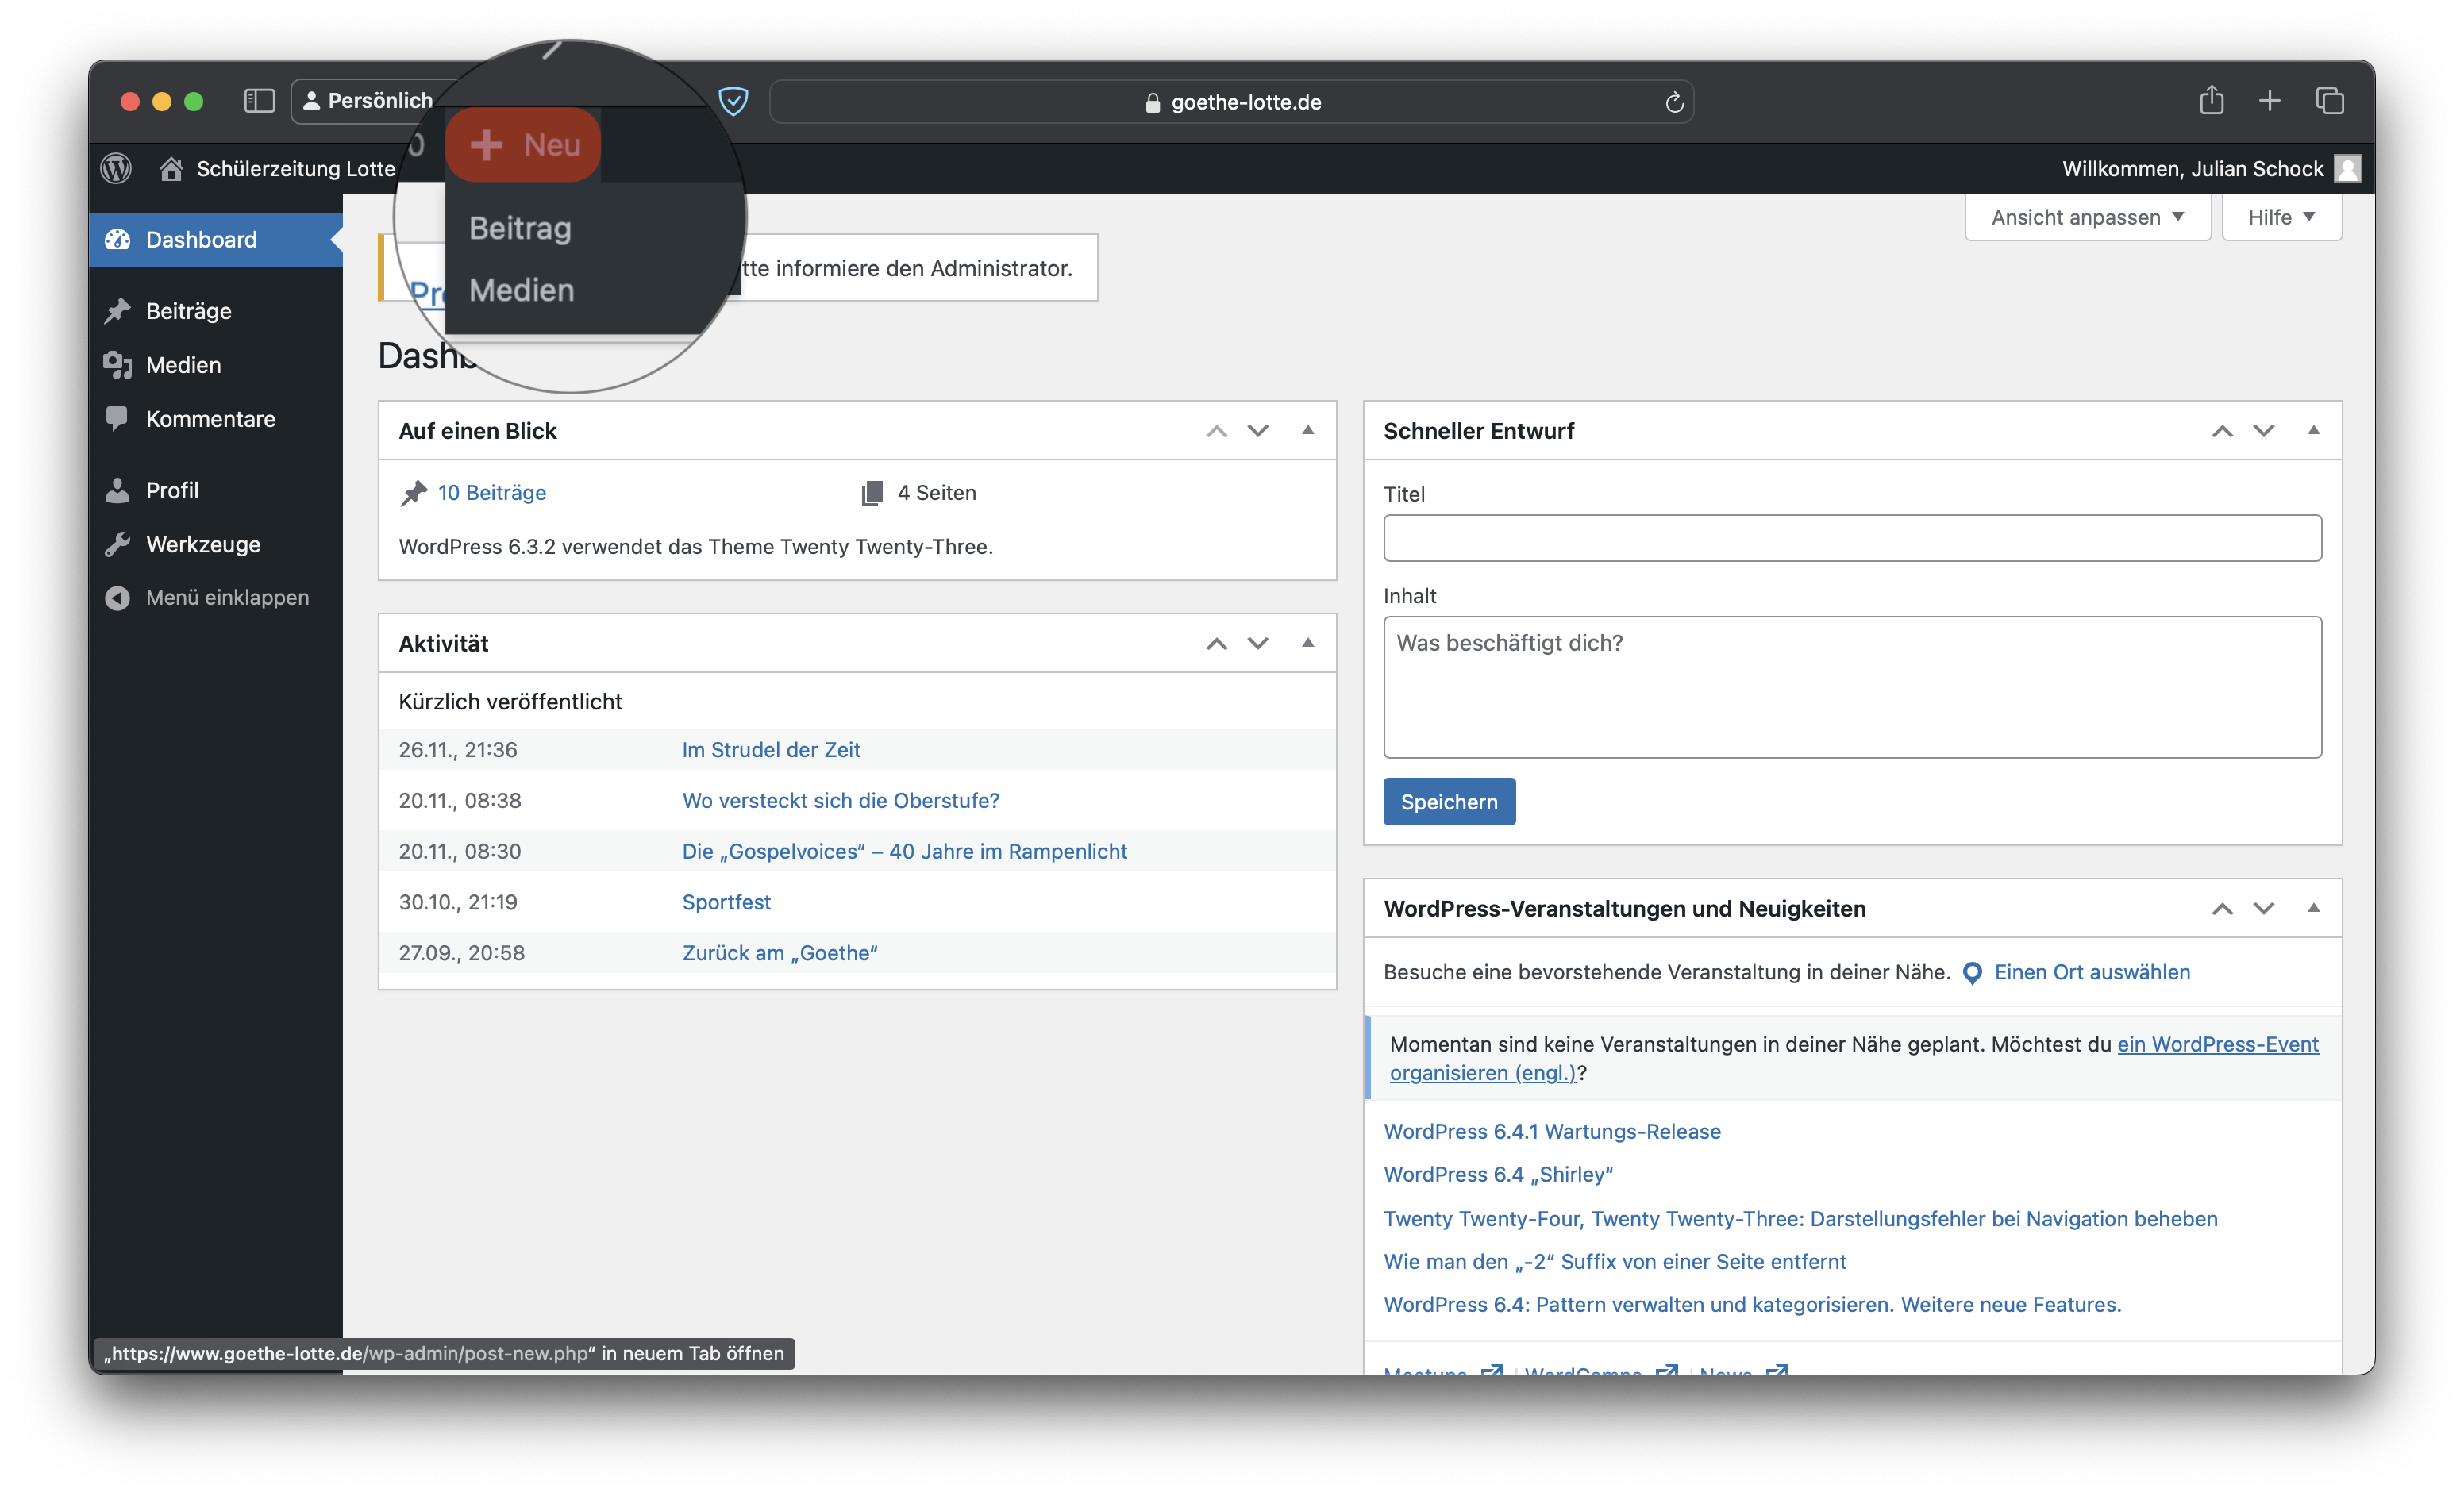Screen dimensions: 2464x1492
Task: Reload the page with the refresh icon
Action: (x=1674, y=102)
